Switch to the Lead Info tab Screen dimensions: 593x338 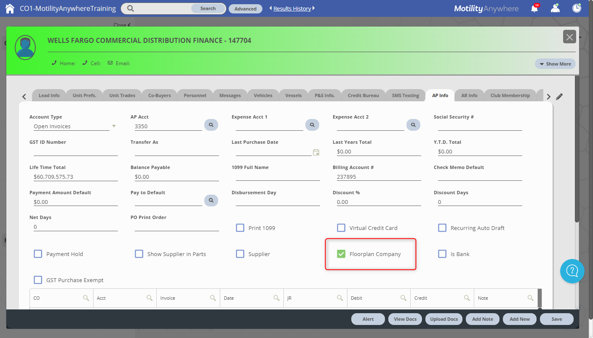pyautogui.click(x=49, y=95)
